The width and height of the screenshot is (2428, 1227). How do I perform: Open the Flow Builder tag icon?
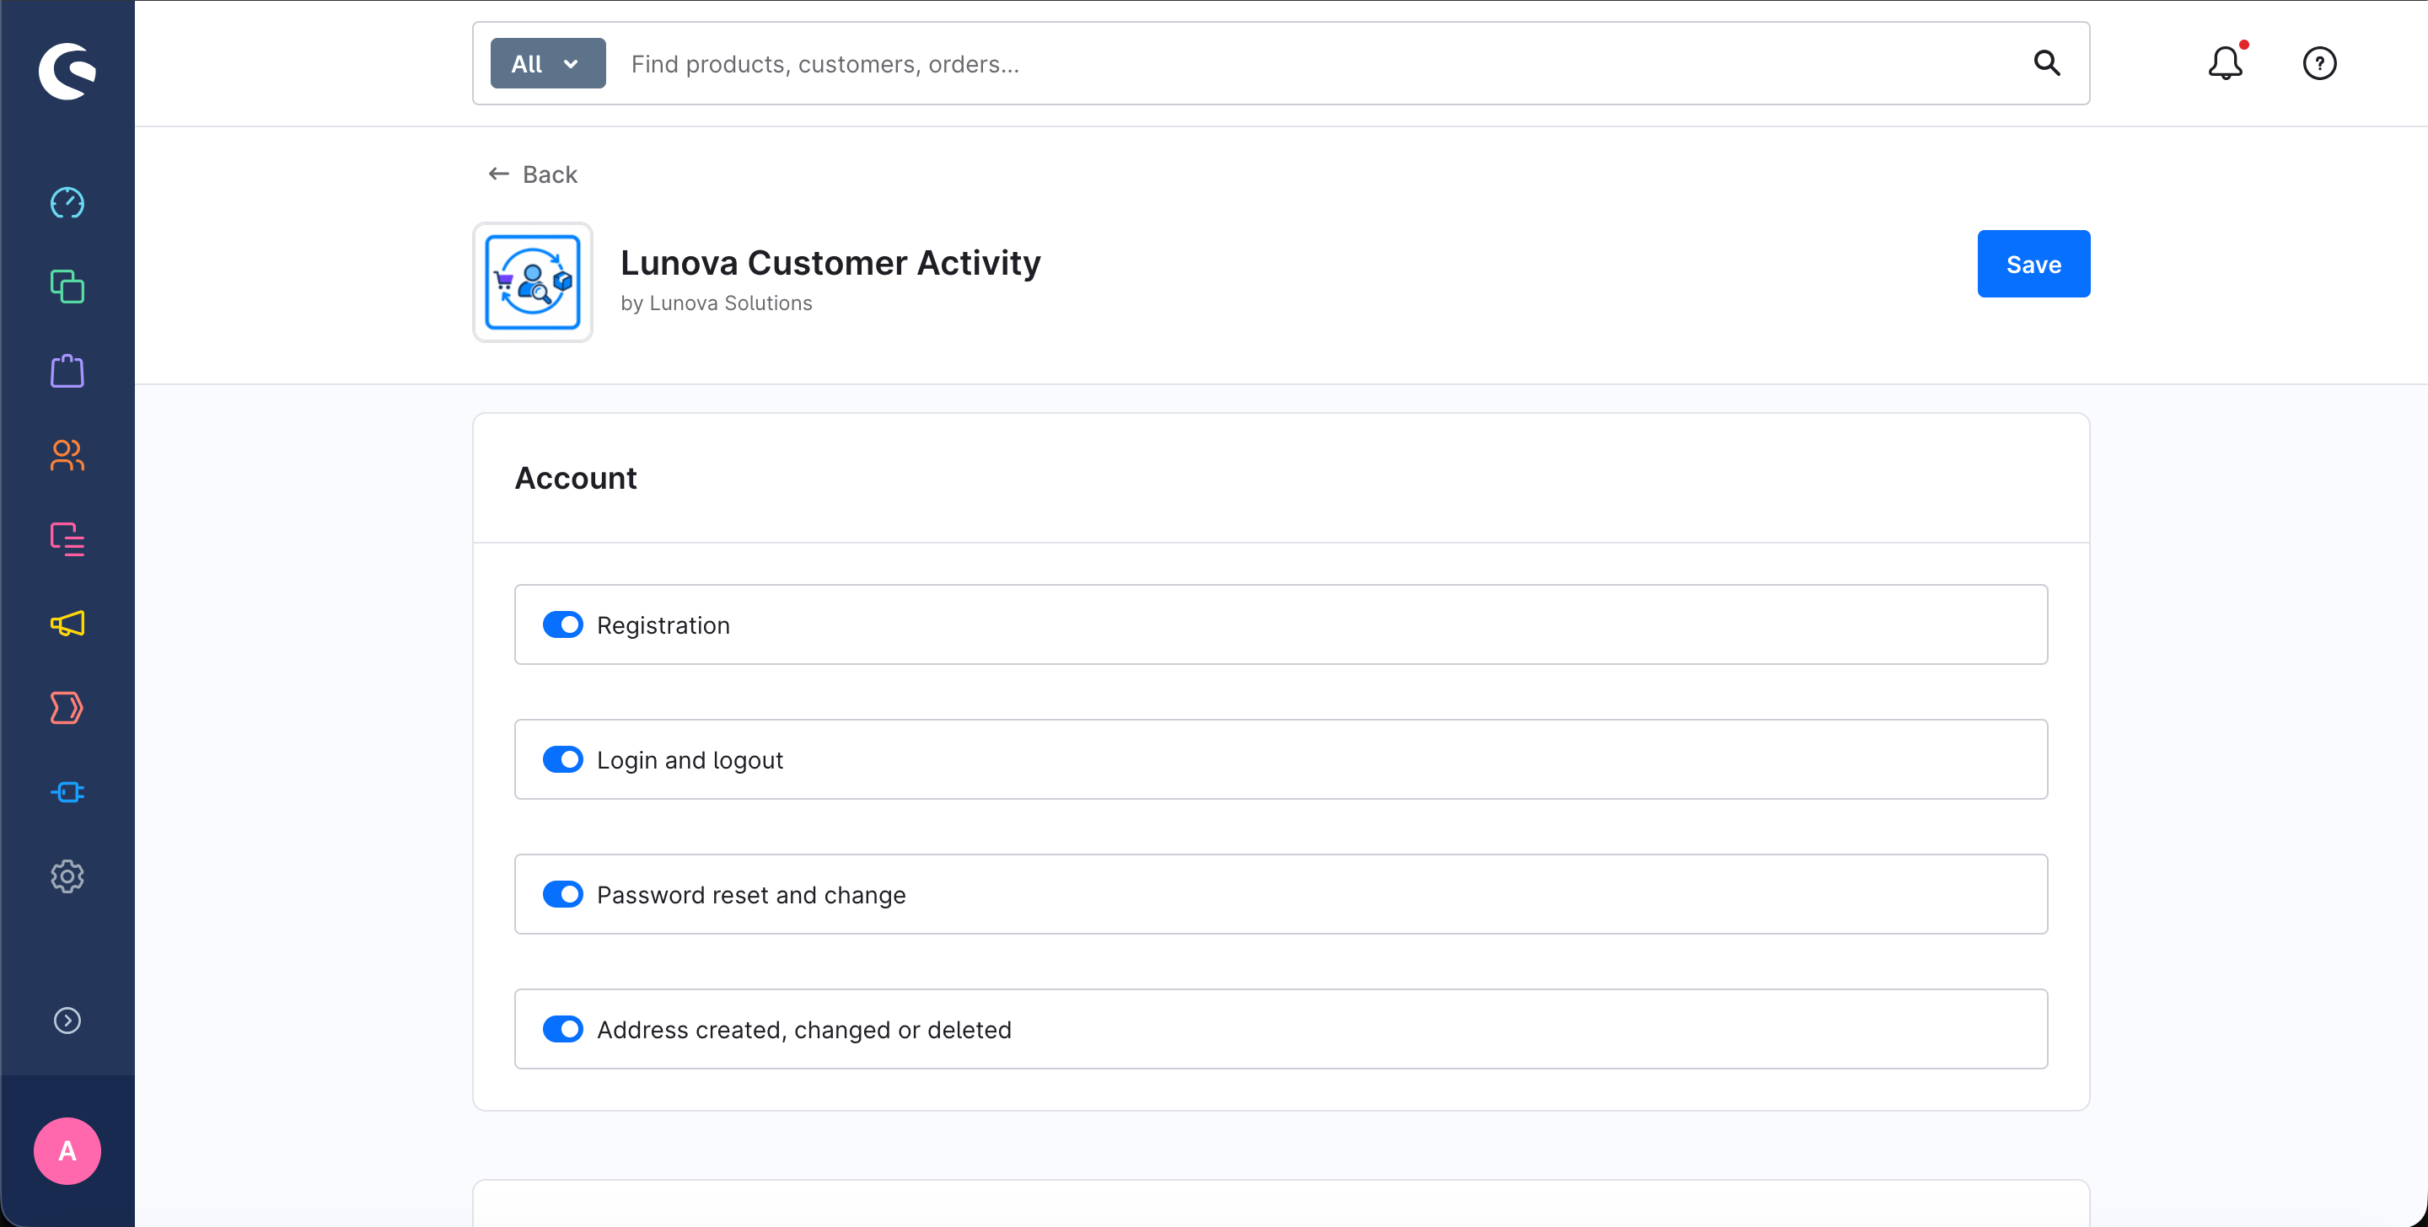(67, 708)
